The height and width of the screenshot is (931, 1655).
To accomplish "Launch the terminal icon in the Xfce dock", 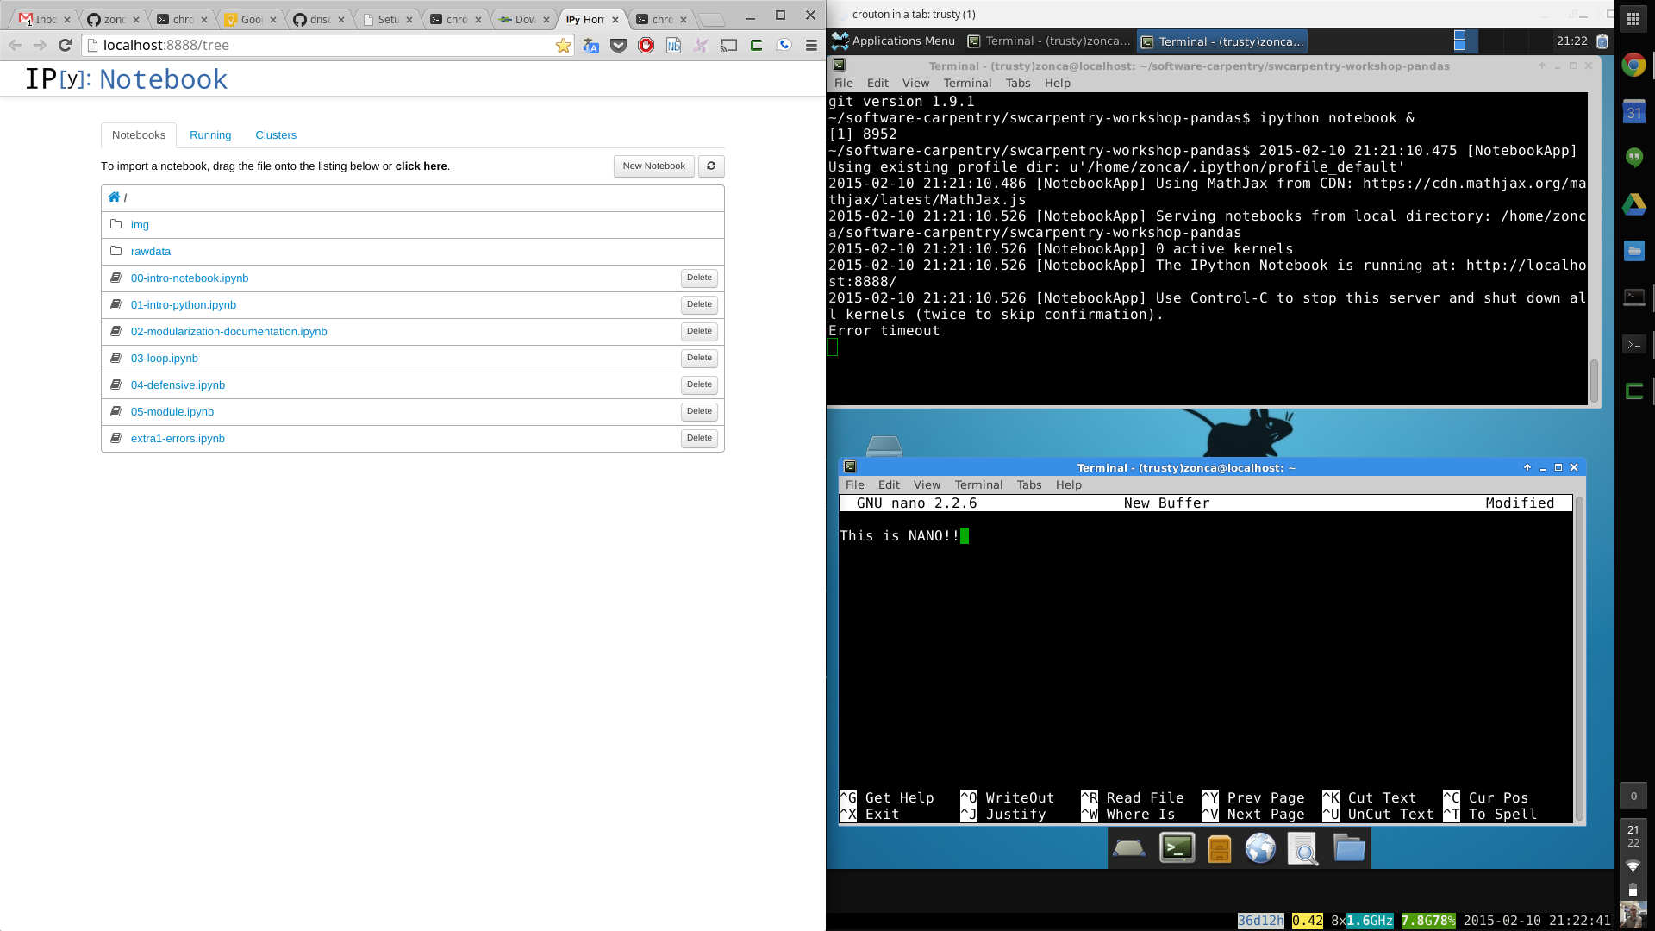I will (1177, 848).
